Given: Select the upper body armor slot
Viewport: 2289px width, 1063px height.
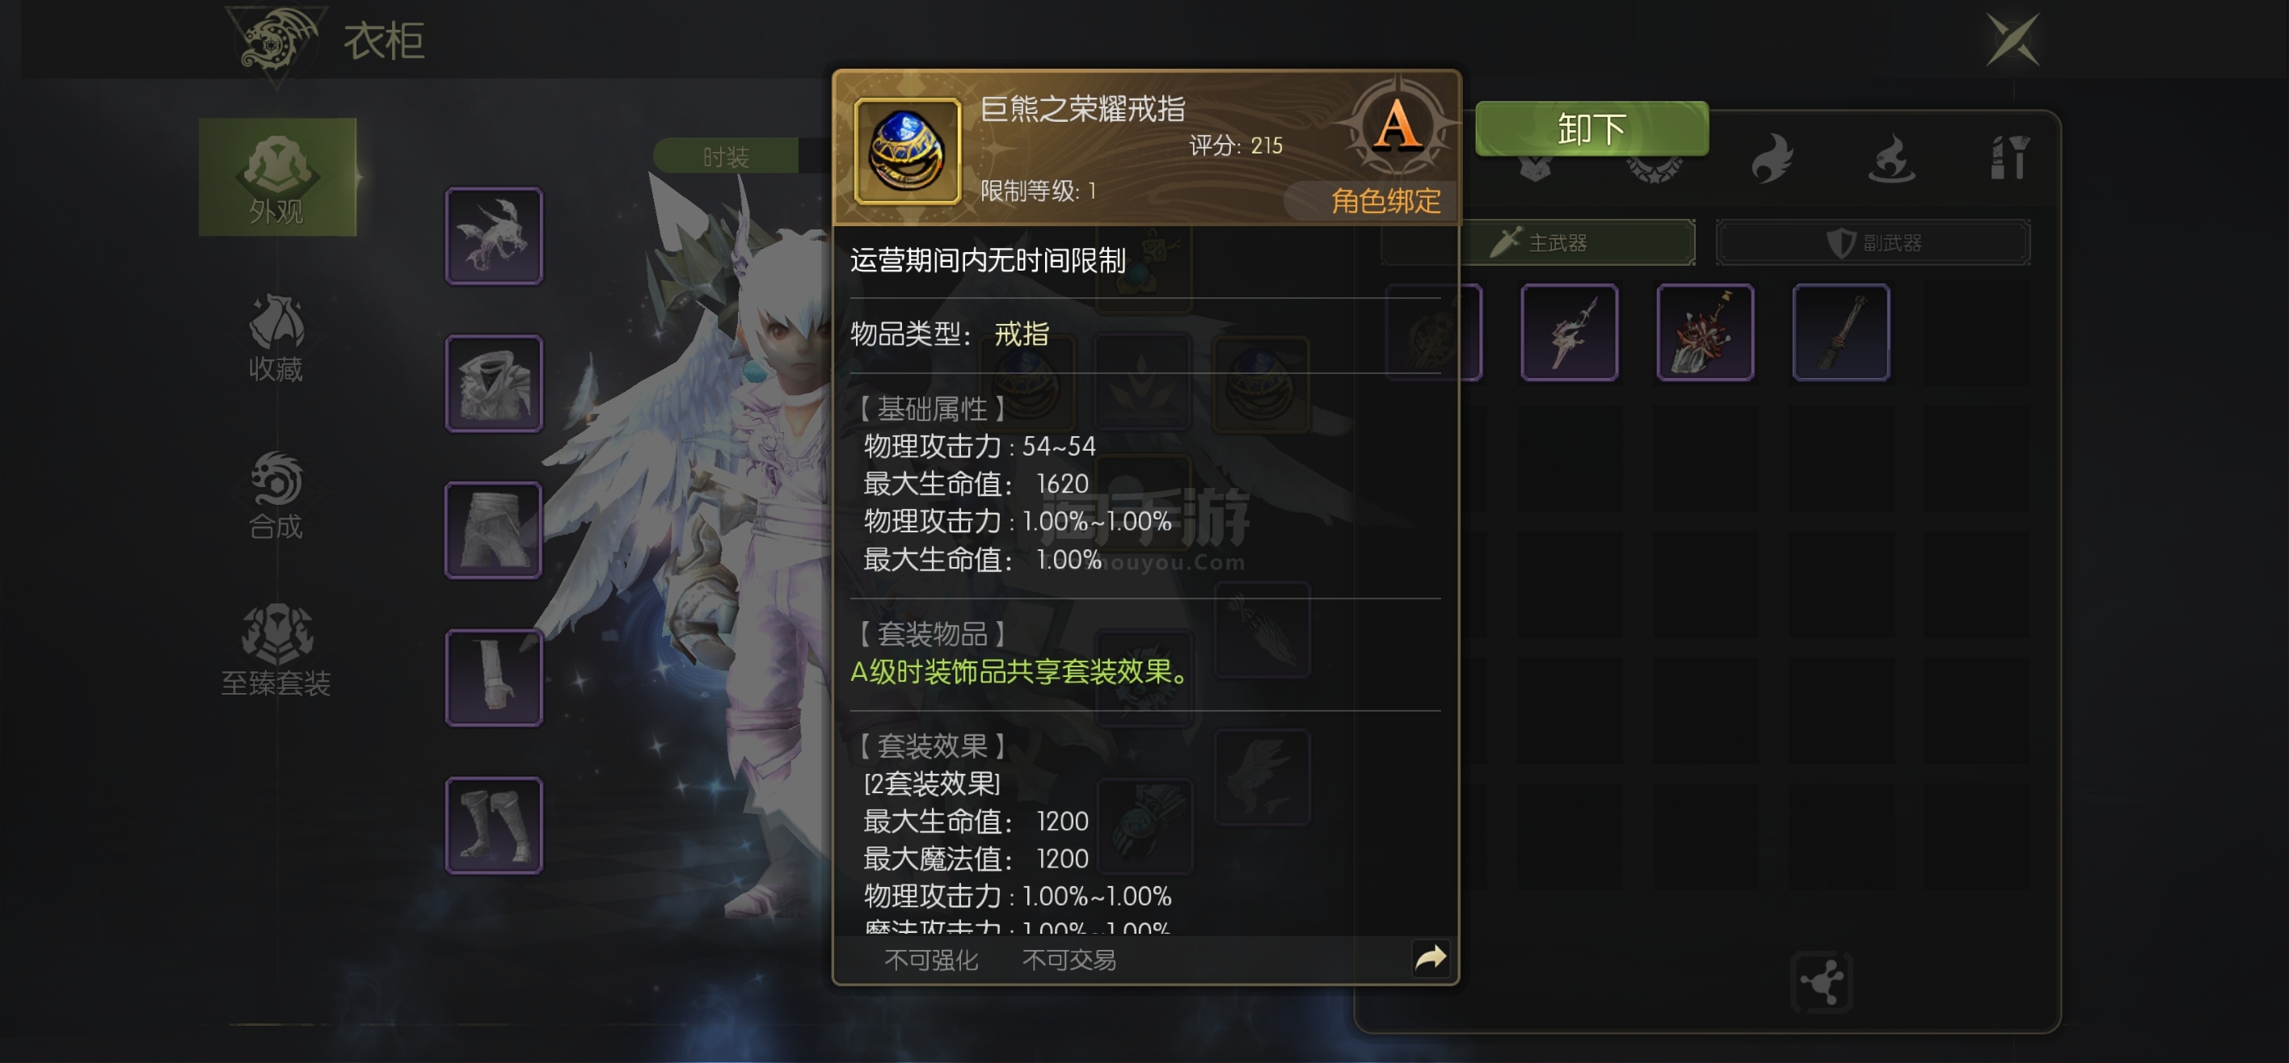Looking at the screenshot, I should point(494,384).
